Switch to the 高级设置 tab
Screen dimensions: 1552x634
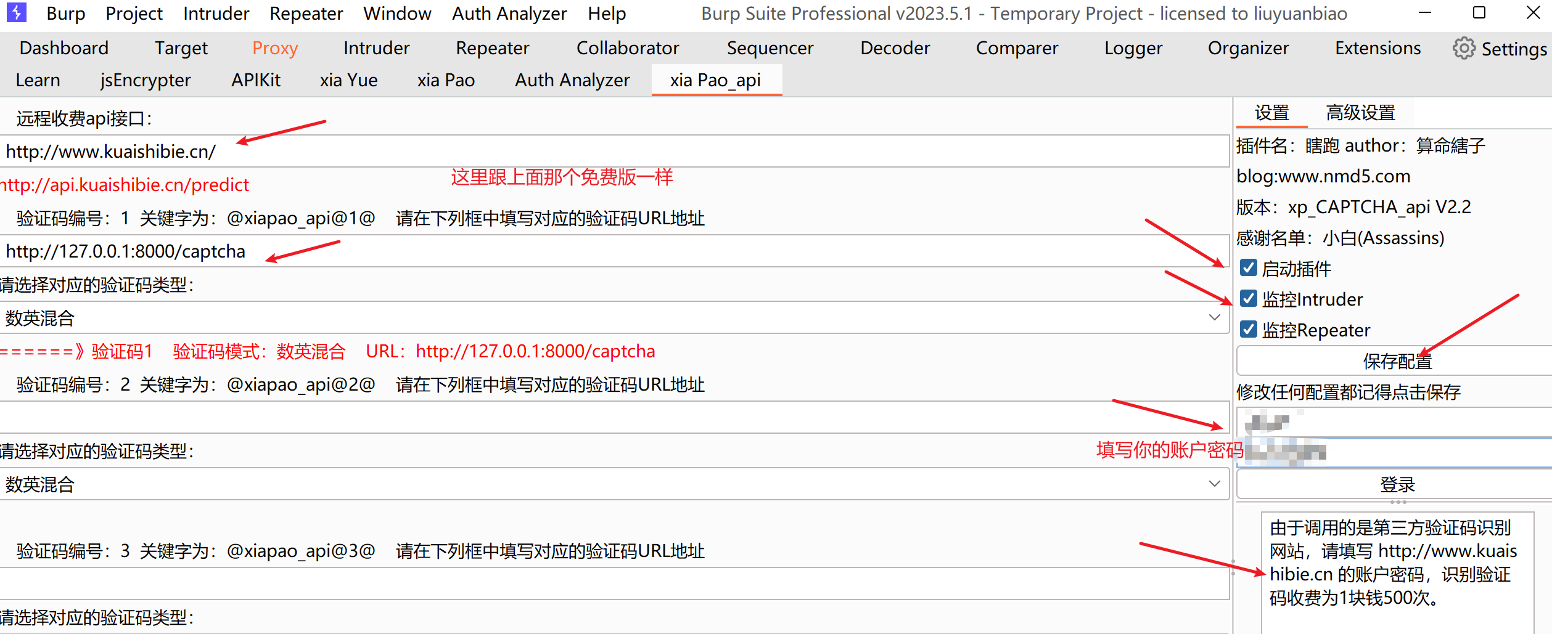click(x=1360, y=113)
